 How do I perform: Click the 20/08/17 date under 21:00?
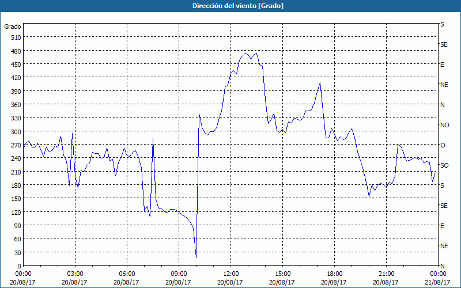[x=386, y=282]
